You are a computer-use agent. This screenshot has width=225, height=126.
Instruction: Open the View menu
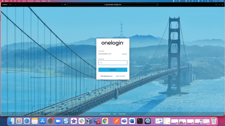click(19, 1)
